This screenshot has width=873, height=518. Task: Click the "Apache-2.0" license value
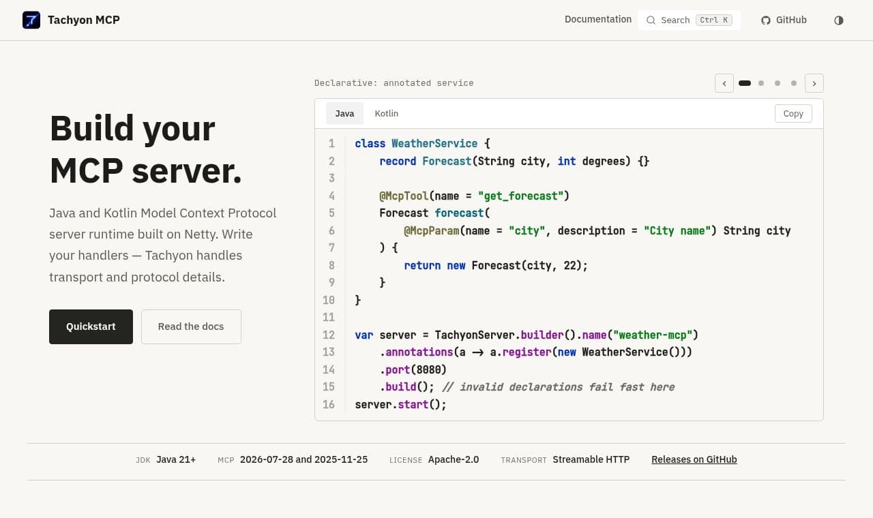(x=454, y=459)
